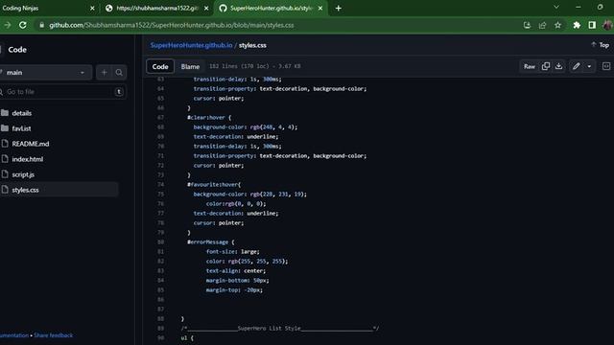Jump to Top of the file

tap(601, 45)
